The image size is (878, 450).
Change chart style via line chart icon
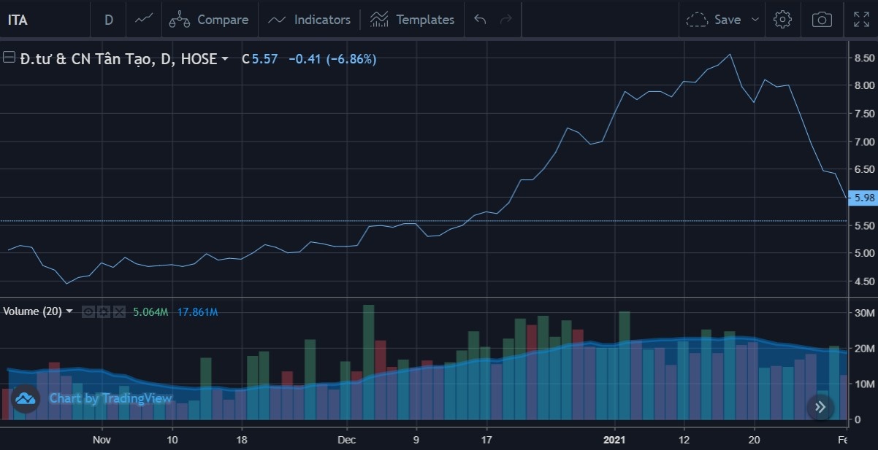pyautogui.click(x=144, y=20)
